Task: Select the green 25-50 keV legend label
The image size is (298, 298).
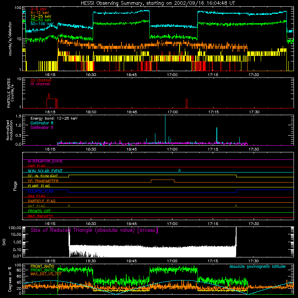Action: click(x=41, y=20)
